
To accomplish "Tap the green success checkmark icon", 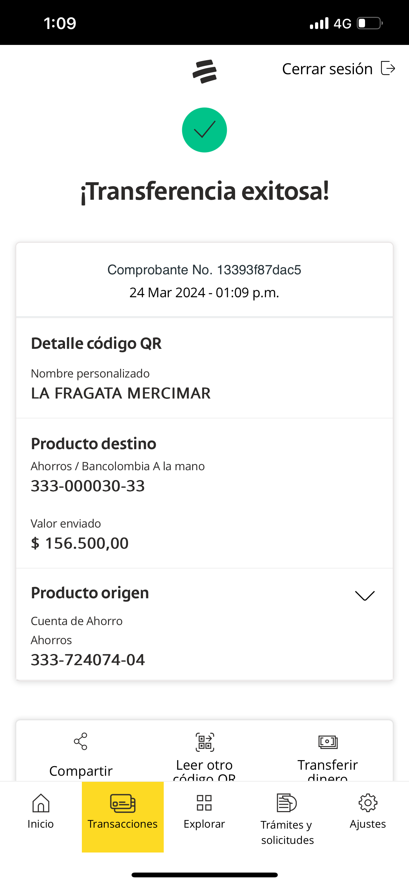I will tap(204, 130).
